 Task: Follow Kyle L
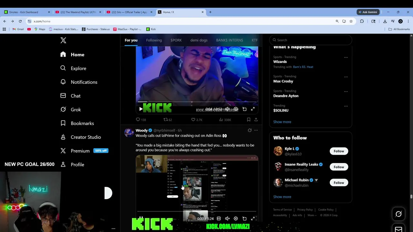339,151
